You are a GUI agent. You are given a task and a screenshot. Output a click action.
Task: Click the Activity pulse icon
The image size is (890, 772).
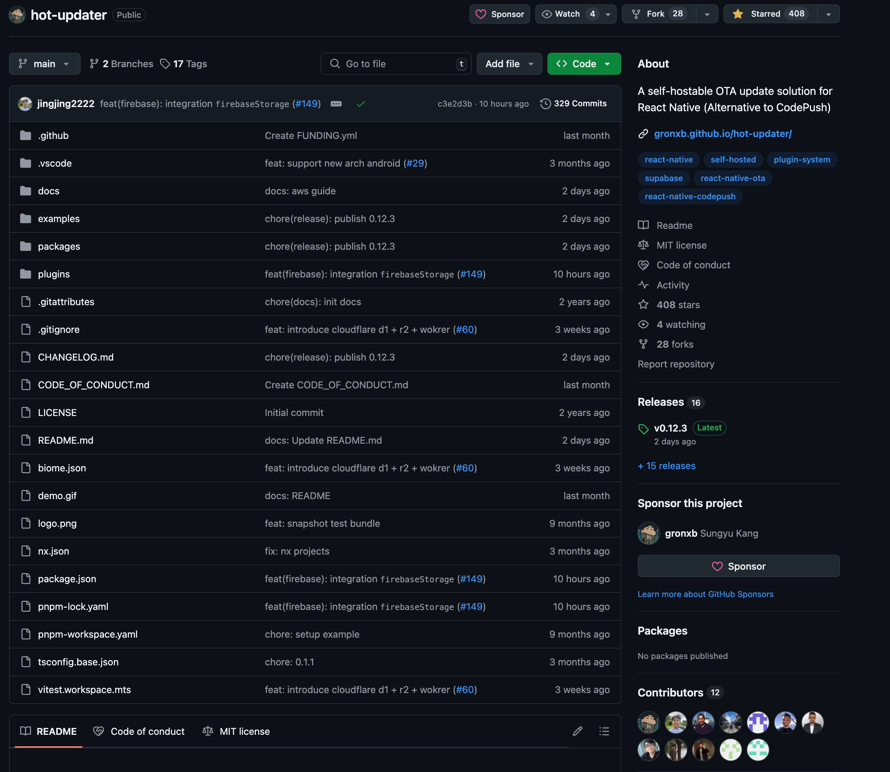(643, 285)
